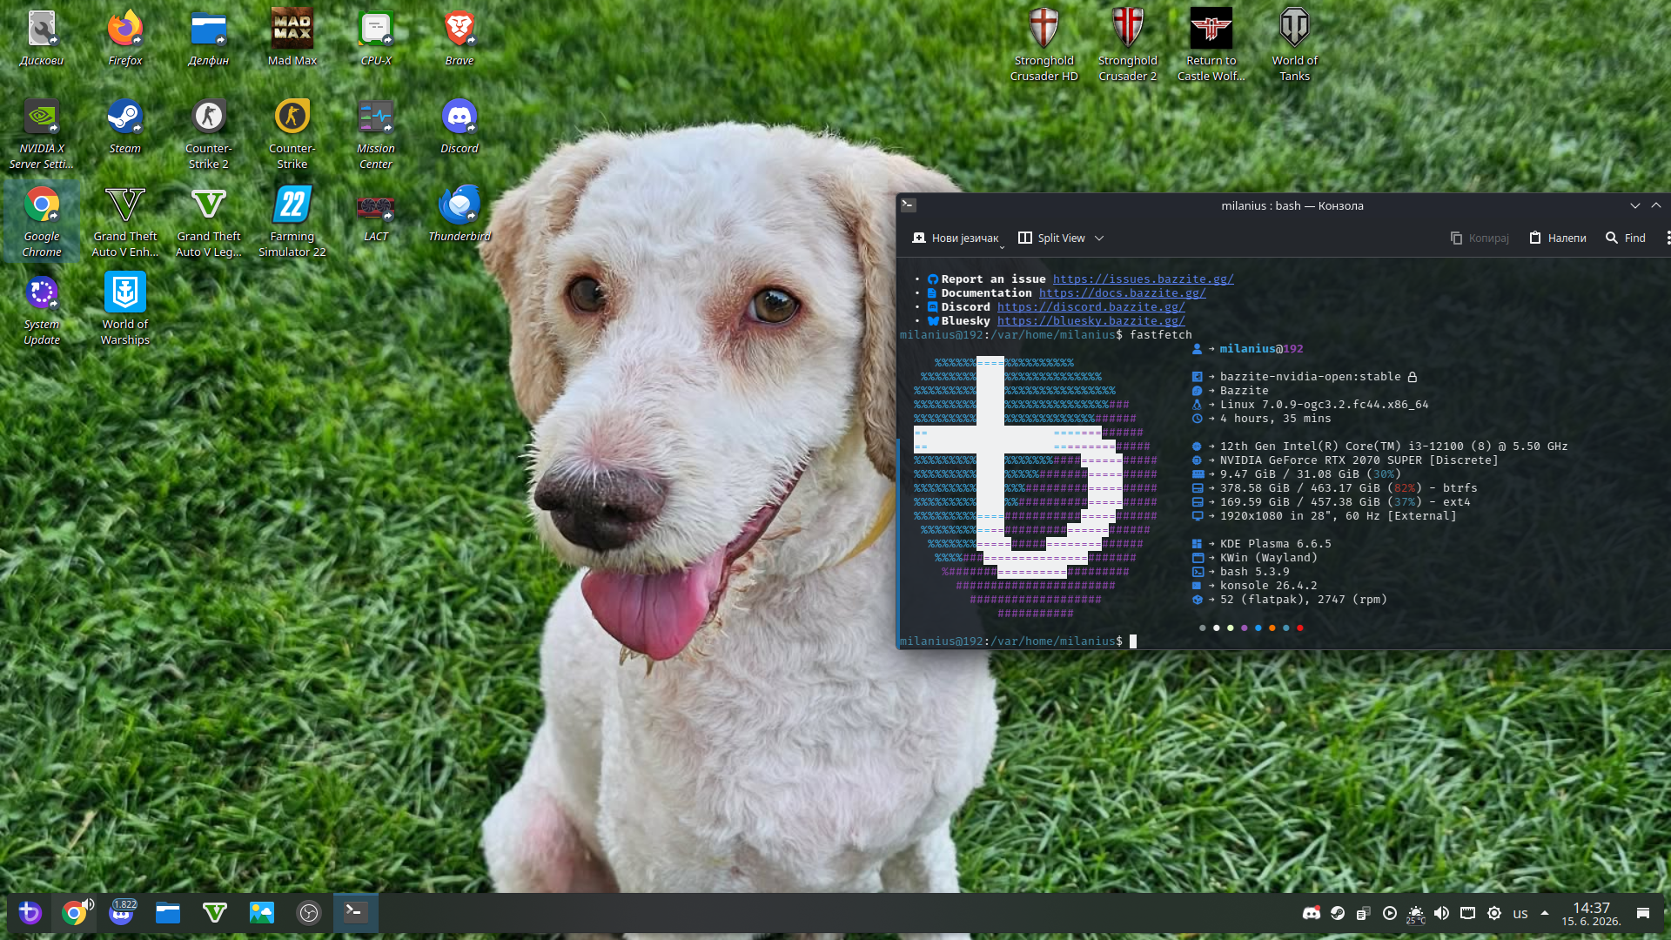Switch to Chrome in the taskbar
The width and height of the screenshot is (1671, 940).
75,912
